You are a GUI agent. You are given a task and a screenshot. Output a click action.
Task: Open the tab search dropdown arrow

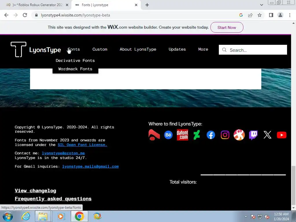261,5
